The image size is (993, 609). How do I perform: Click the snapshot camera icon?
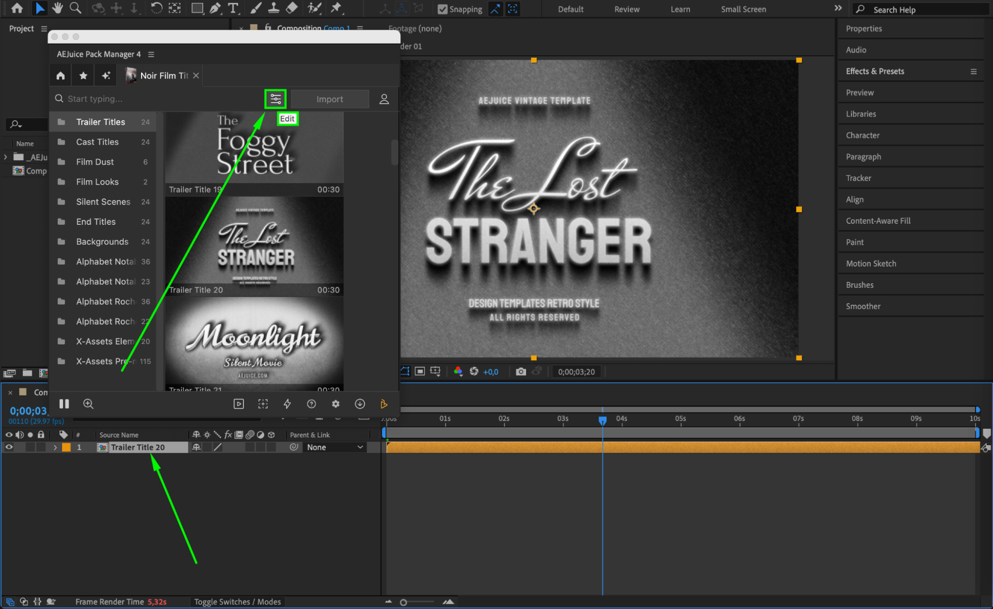coord(521,371)
